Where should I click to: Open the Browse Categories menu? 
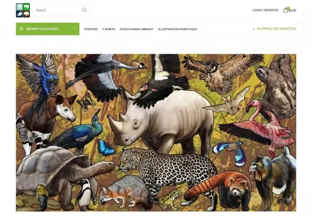tap(47, 29)
